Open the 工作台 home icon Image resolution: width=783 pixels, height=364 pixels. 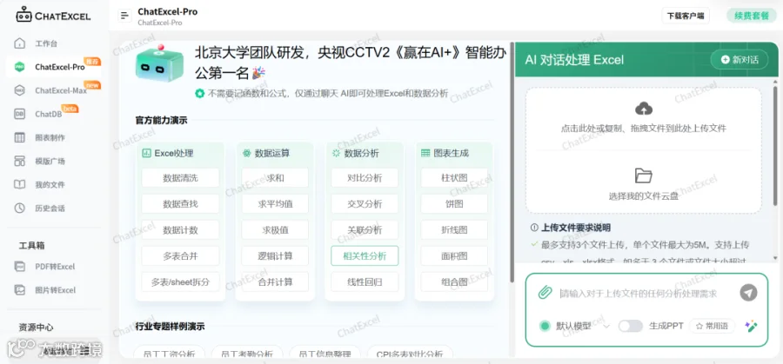tap(19, 43)
